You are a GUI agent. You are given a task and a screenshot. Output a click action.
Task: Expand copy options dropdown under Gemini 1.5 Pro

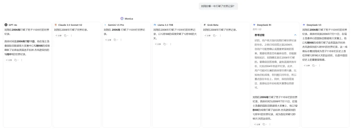(x=117, y=40)
